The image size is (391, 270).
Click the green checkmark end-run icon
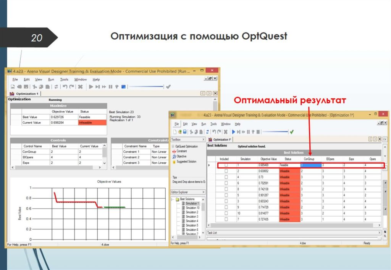[x=292, y=132]
